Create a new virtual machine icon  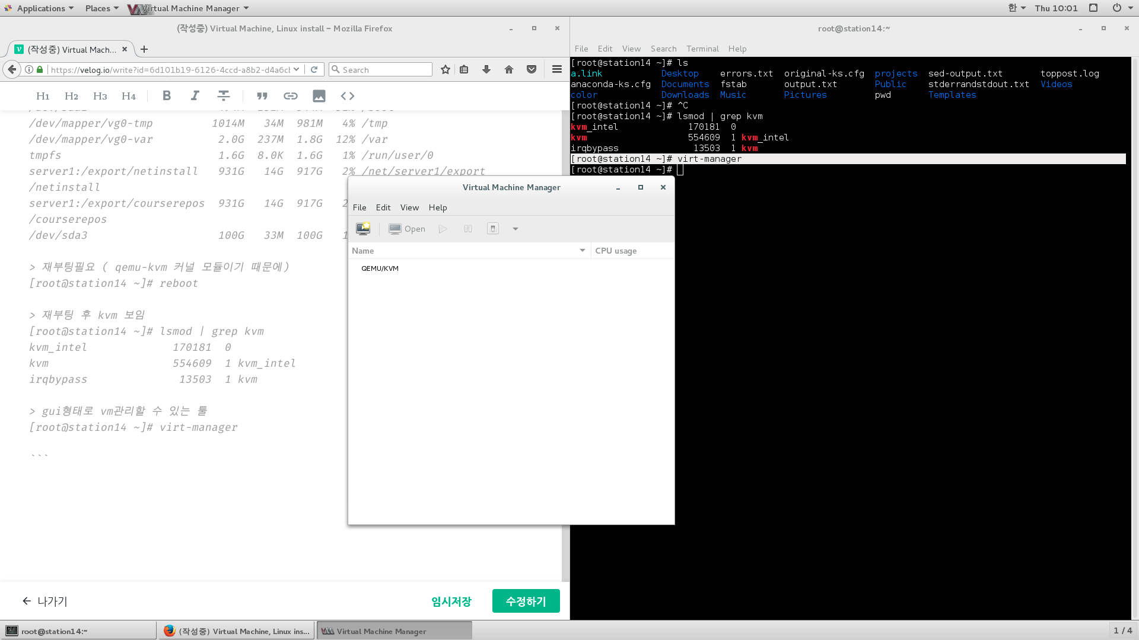tap(363, 229)
